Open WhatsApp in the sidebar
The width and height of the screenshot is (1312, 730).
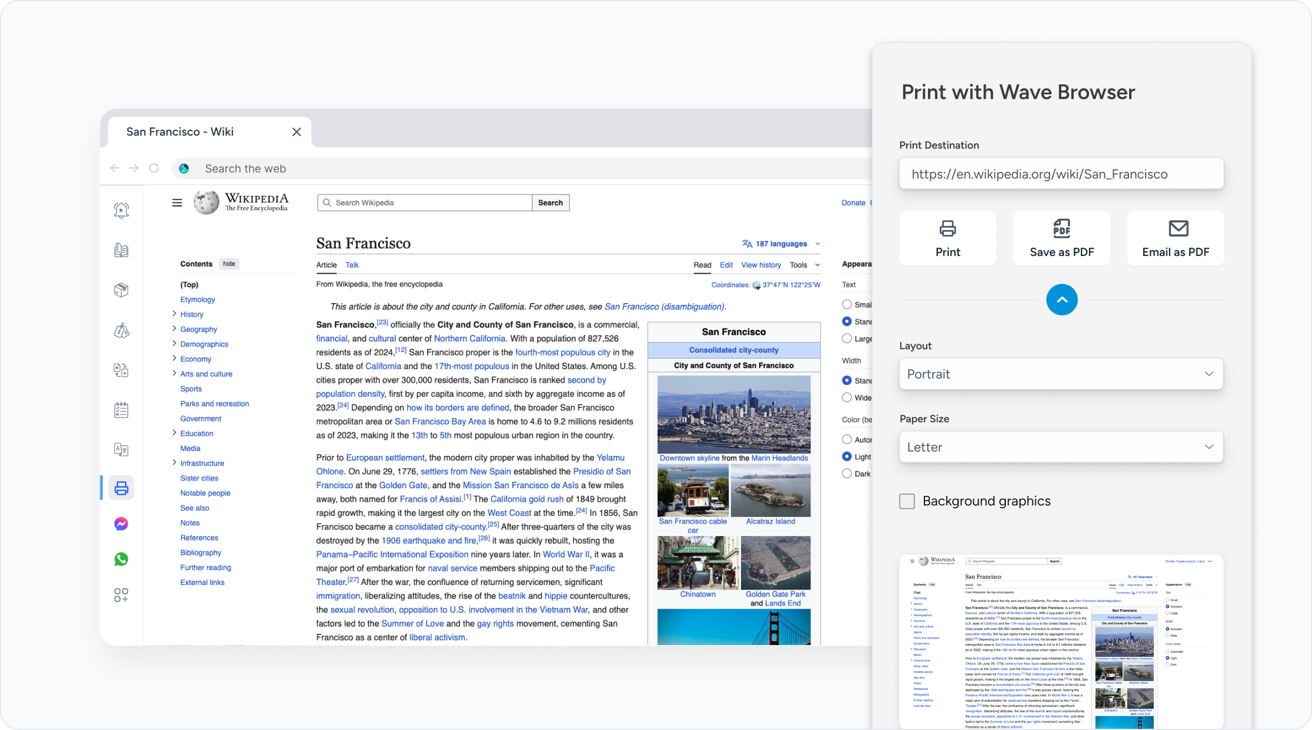coord(121,559)
